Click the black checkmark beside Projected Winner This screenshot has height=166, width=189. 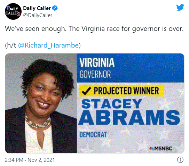point(86,91)
